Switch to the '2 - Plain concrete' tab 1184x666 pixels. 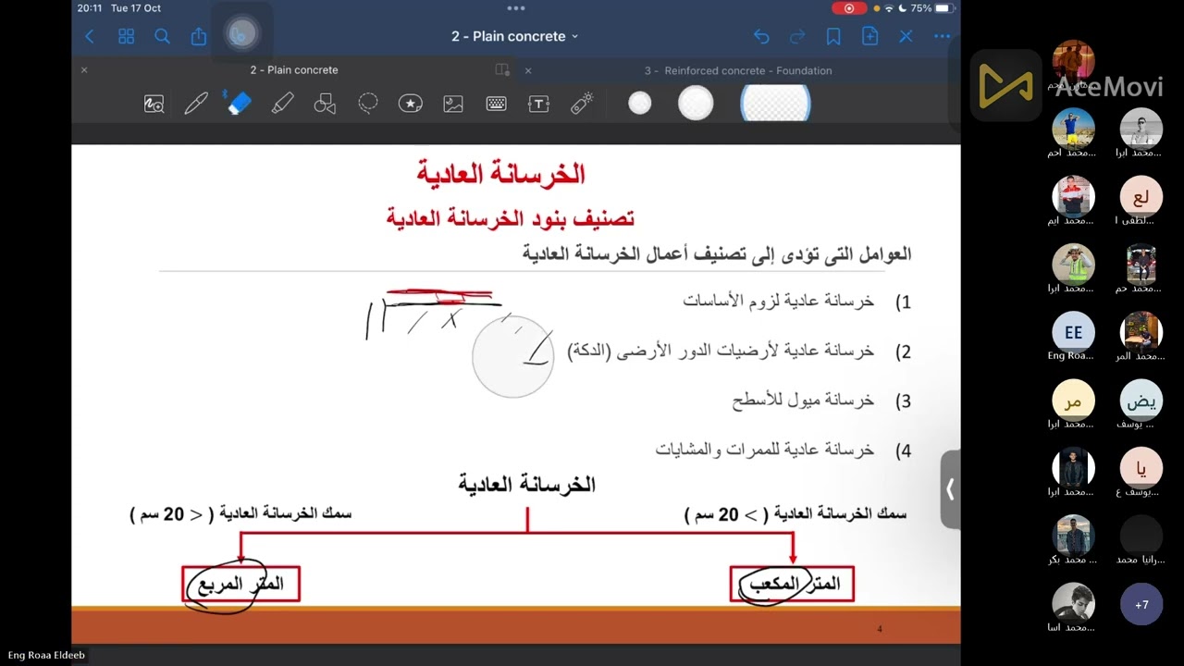coord(294,70)
